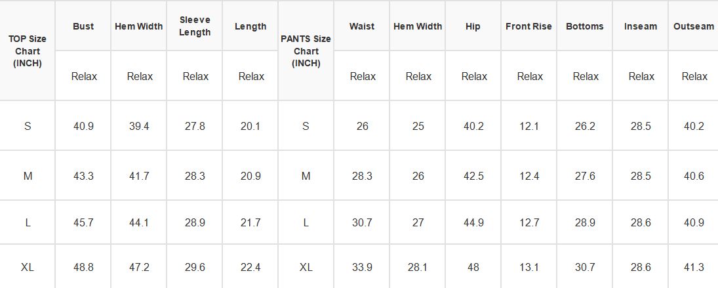Screen dimensions: 718x288
Task: Click the front rise value 12.1
Action: pos(529,126)
